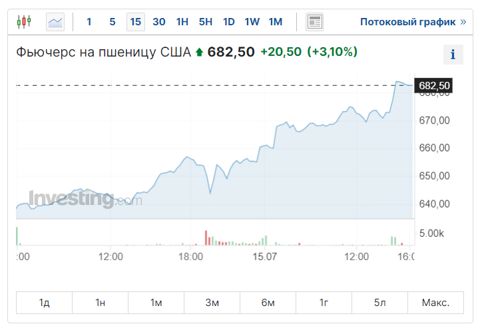The height and width of the screenshot is (328, 486).
Task: Show the 1д time range
Action: 44,303
